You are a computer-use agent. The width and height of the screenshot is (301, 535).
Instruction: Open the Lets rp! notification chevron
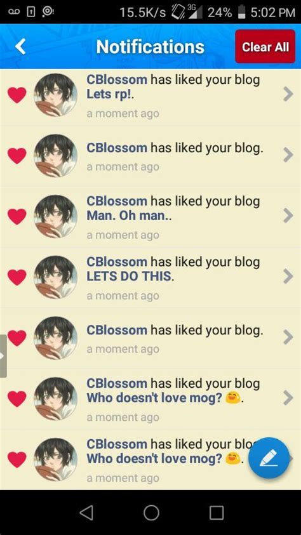[288, 94]
